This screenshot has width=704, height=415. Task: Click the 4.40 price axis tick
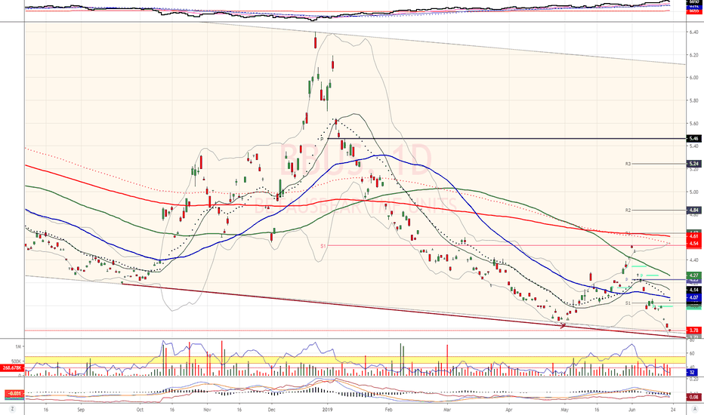693,260
